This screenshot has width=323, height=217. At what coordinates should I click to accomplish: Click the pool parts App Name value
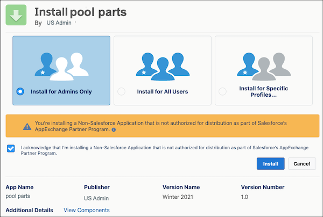18,196
